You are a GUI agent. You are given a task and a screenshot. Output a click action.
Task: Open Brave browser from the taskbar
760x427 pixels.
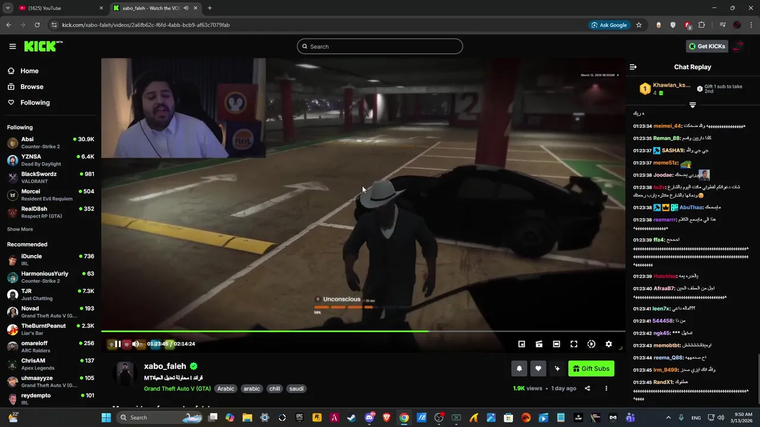point(387,418)
